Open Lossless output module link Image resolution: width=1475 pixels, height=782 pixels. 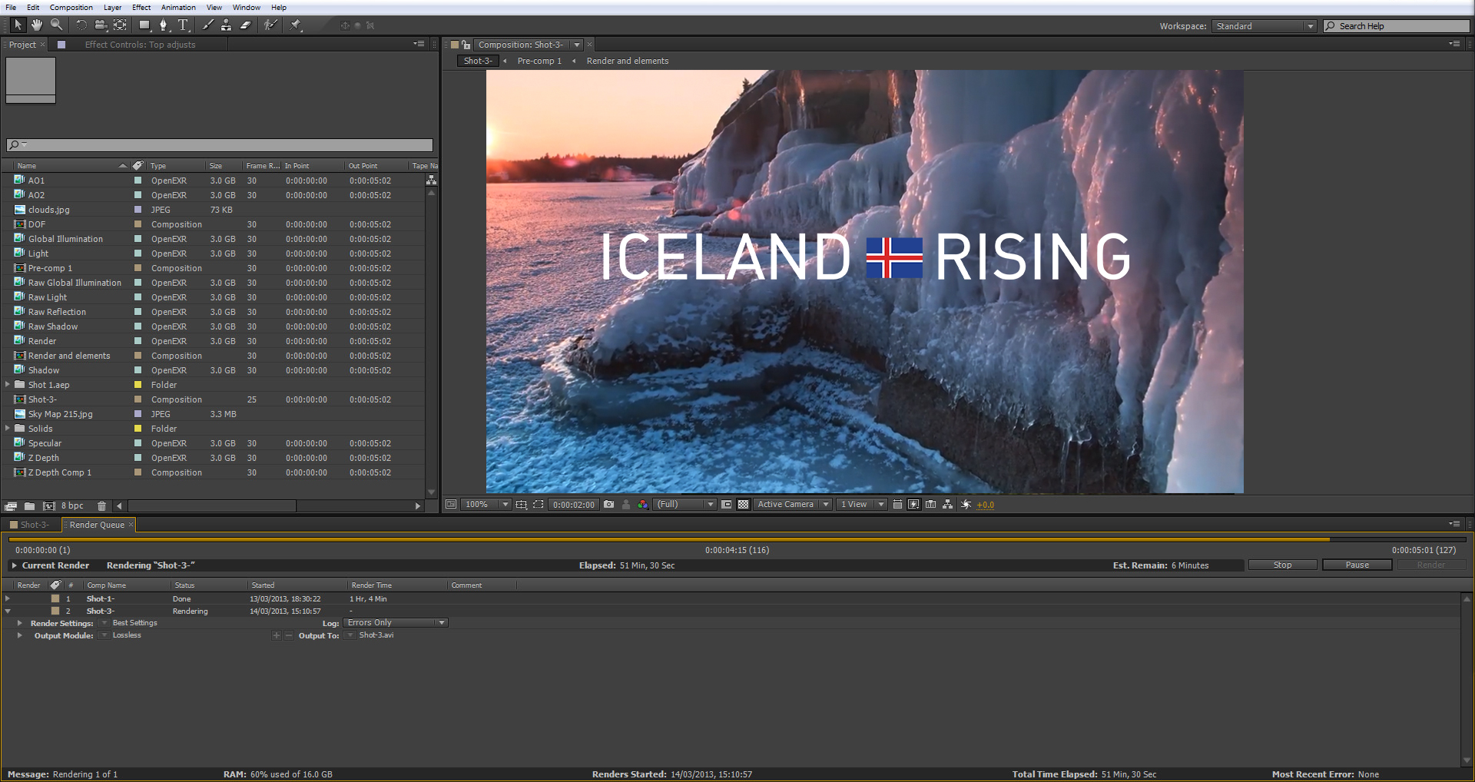[x=127, y=635]
